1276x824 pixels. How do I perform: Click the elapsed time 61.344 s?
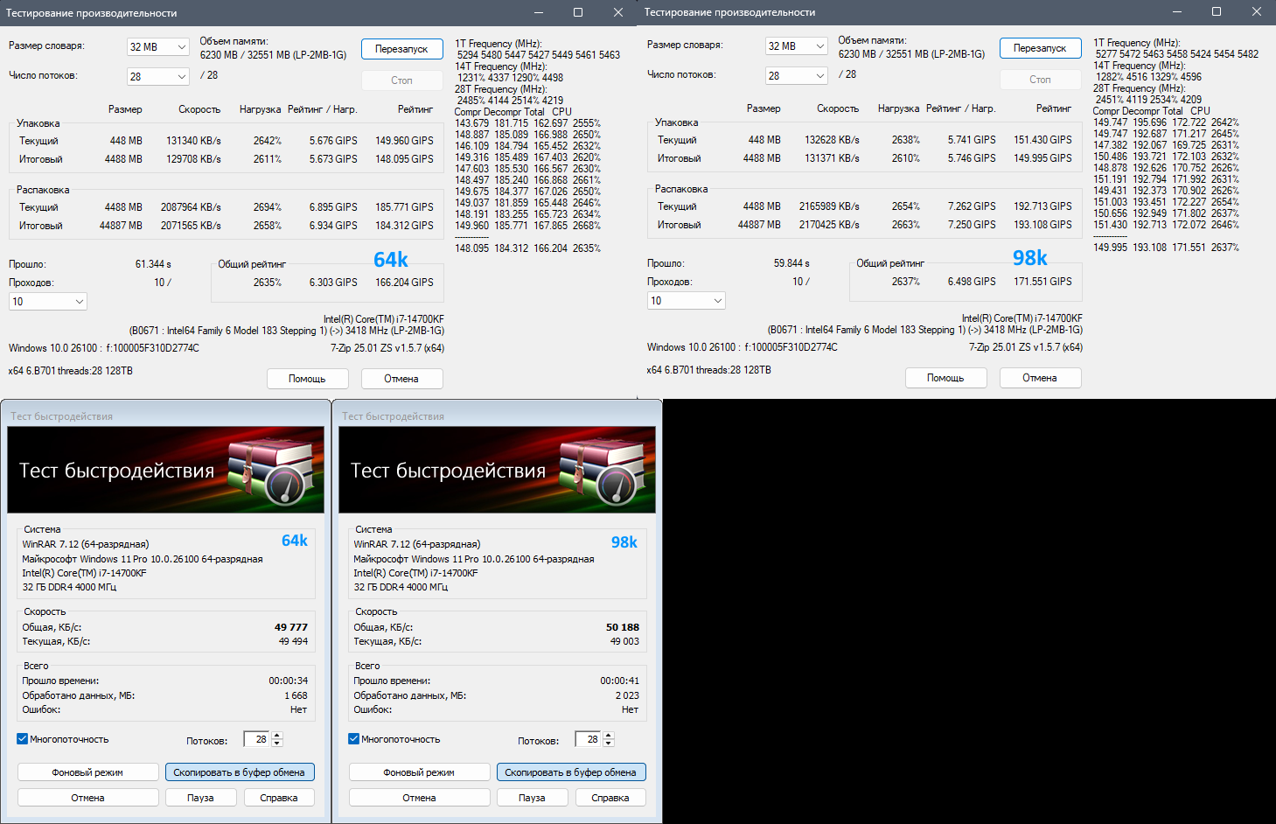(x=153, y=264)
